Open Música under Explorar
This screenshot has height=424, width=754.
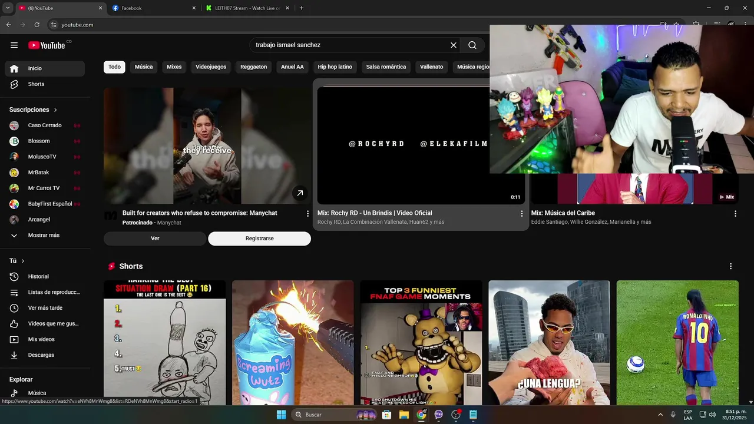45,393
